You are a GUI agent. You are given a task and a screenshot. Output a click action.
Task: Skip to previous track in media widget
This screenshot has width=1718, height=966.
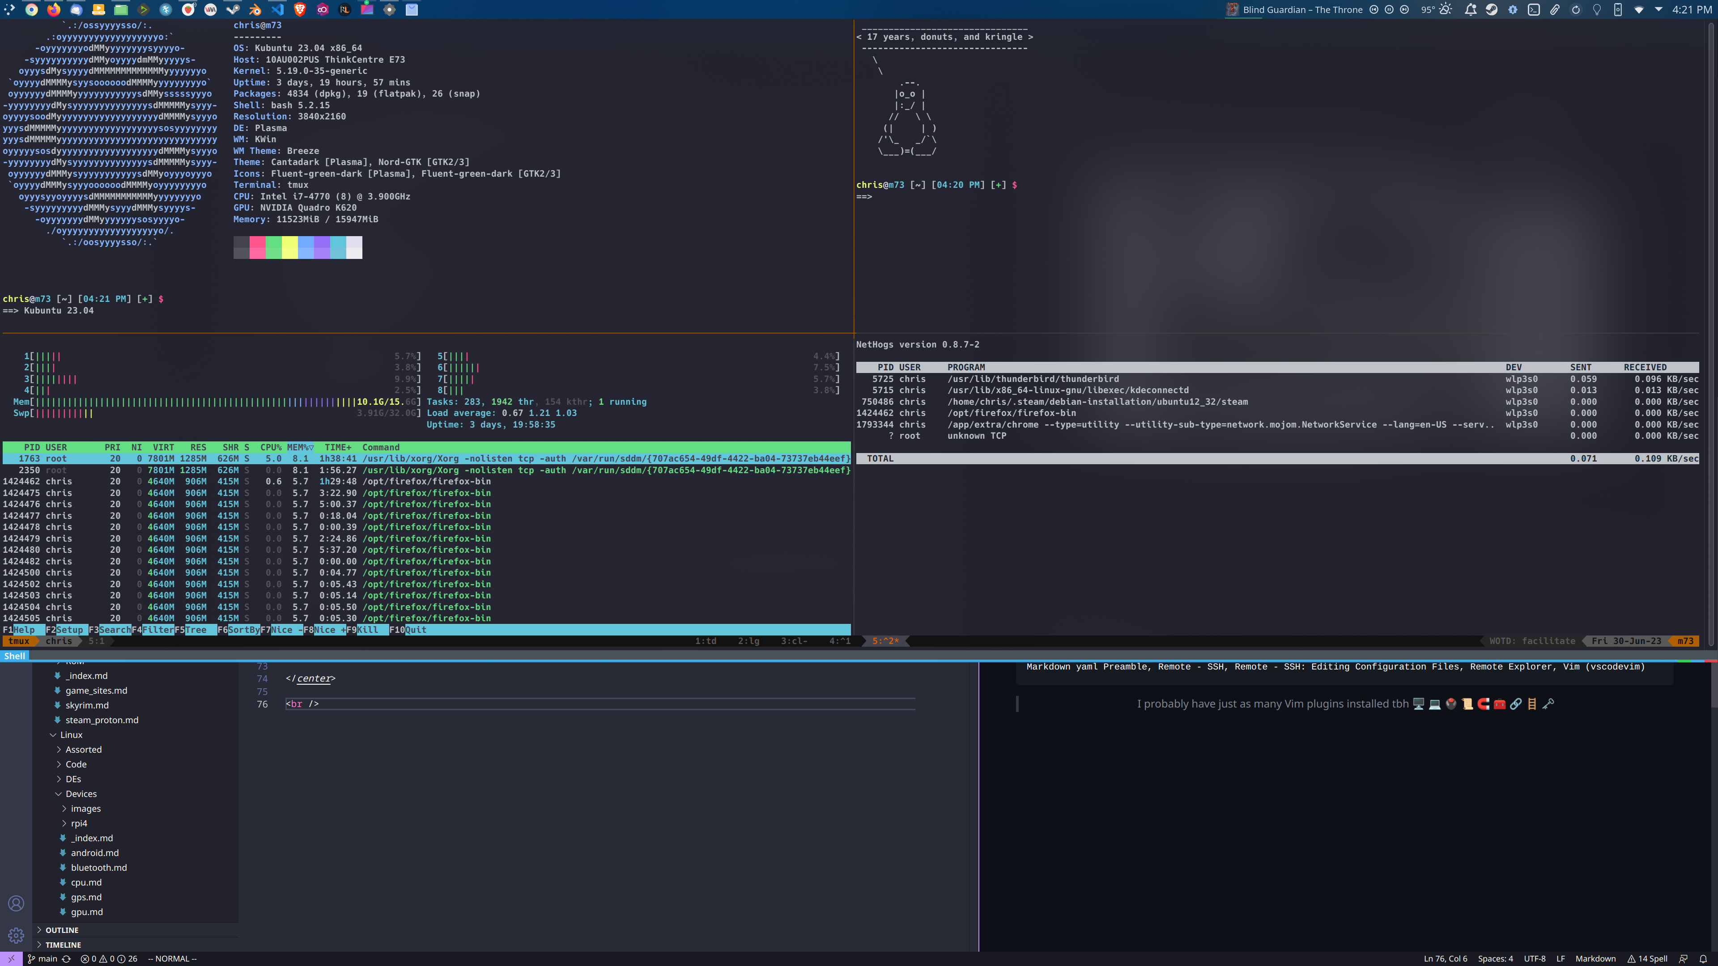[x=1374, y=9]
